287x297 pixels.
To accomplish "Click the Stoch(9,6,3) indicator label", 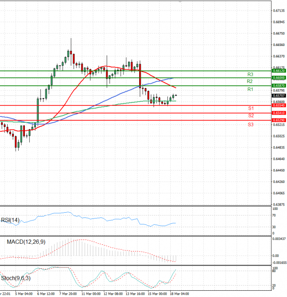I will pyautogui.click(x=16, y=278).
